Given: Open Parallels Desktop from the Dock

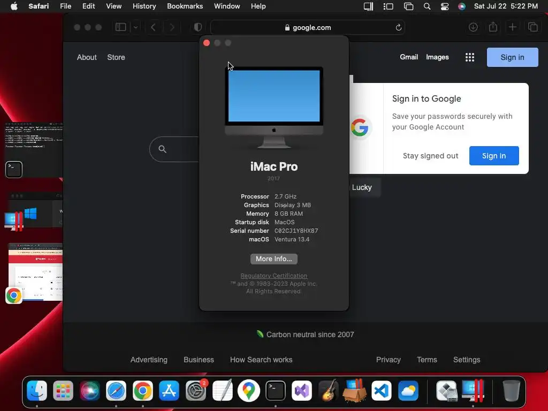Looking at the screenshot, I should (473, 390).
